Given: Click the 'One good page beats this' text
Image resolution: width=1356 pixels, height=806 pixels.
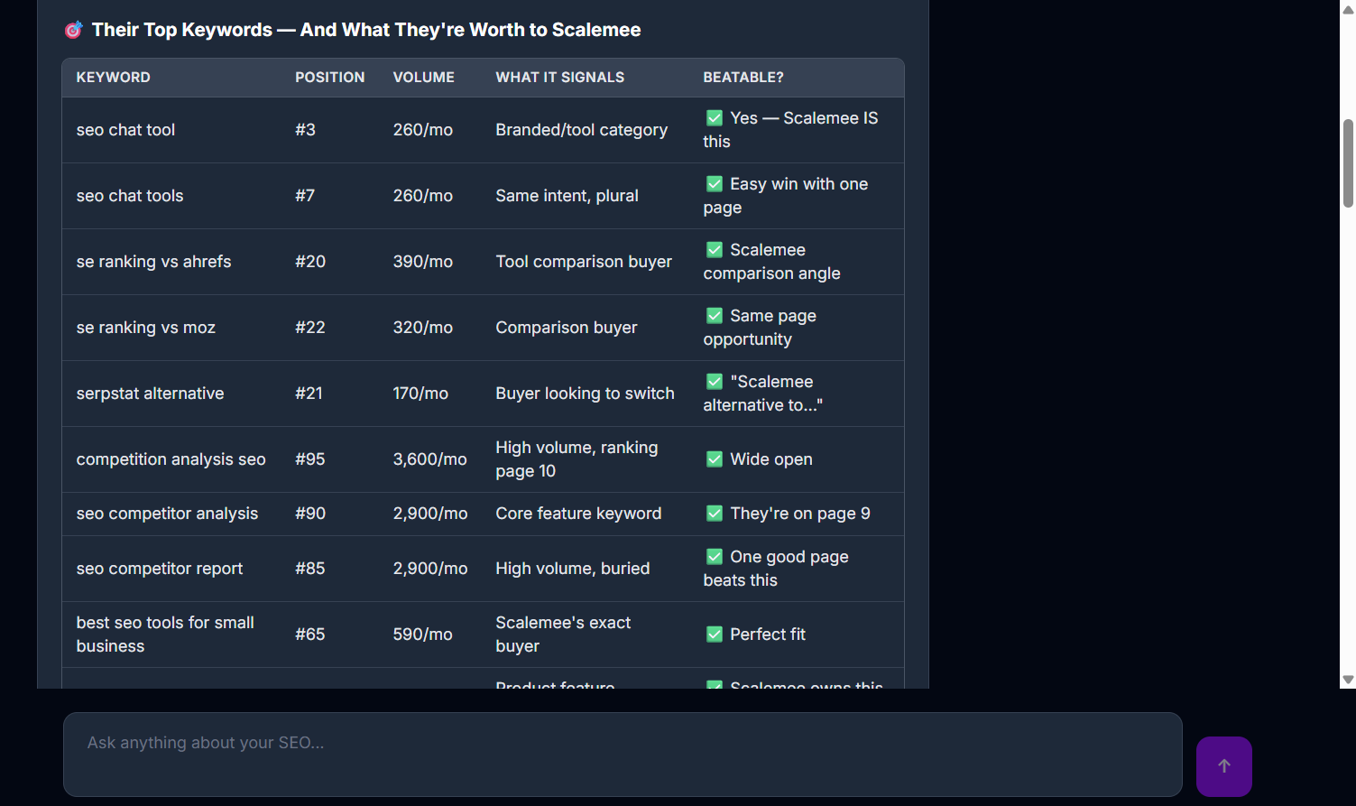Looking at the screenshot, I should point(776,569).
